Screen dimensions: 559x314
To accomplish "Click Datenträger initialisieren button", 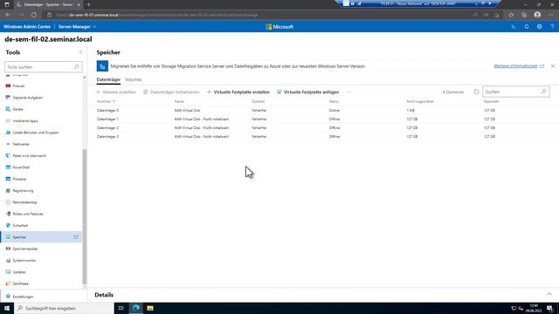I will pyautogui.click(x=171, y=92).
